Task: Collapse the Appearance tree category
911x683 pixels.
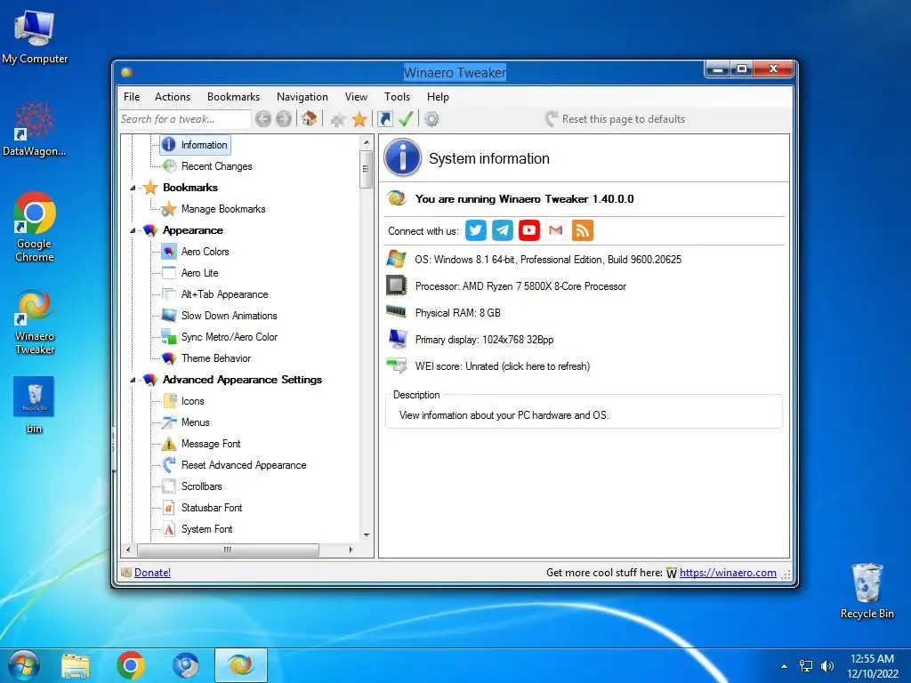Action: point(133,230)
